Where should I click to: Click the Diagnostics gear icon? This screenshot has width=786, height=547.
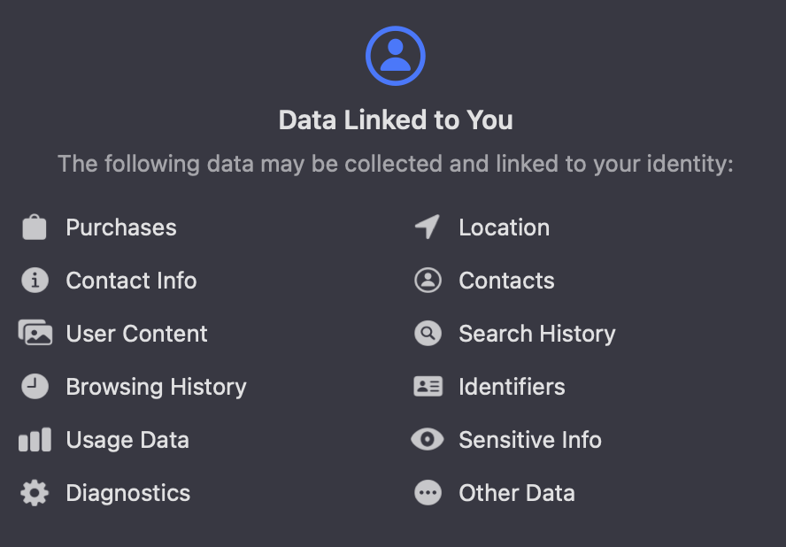[35, 493]
